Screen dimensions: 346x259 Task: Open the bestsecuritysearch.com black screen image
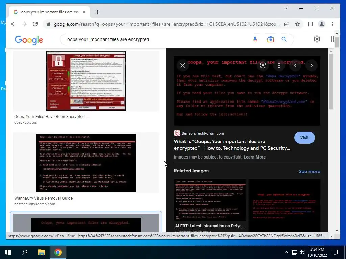[86, 163]
